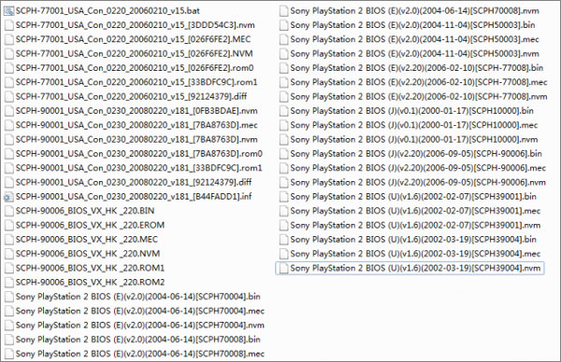
Task: Click file icon of SCPH-77001 [026F6FE2].MEC
Action: click(x=9, y=39)
